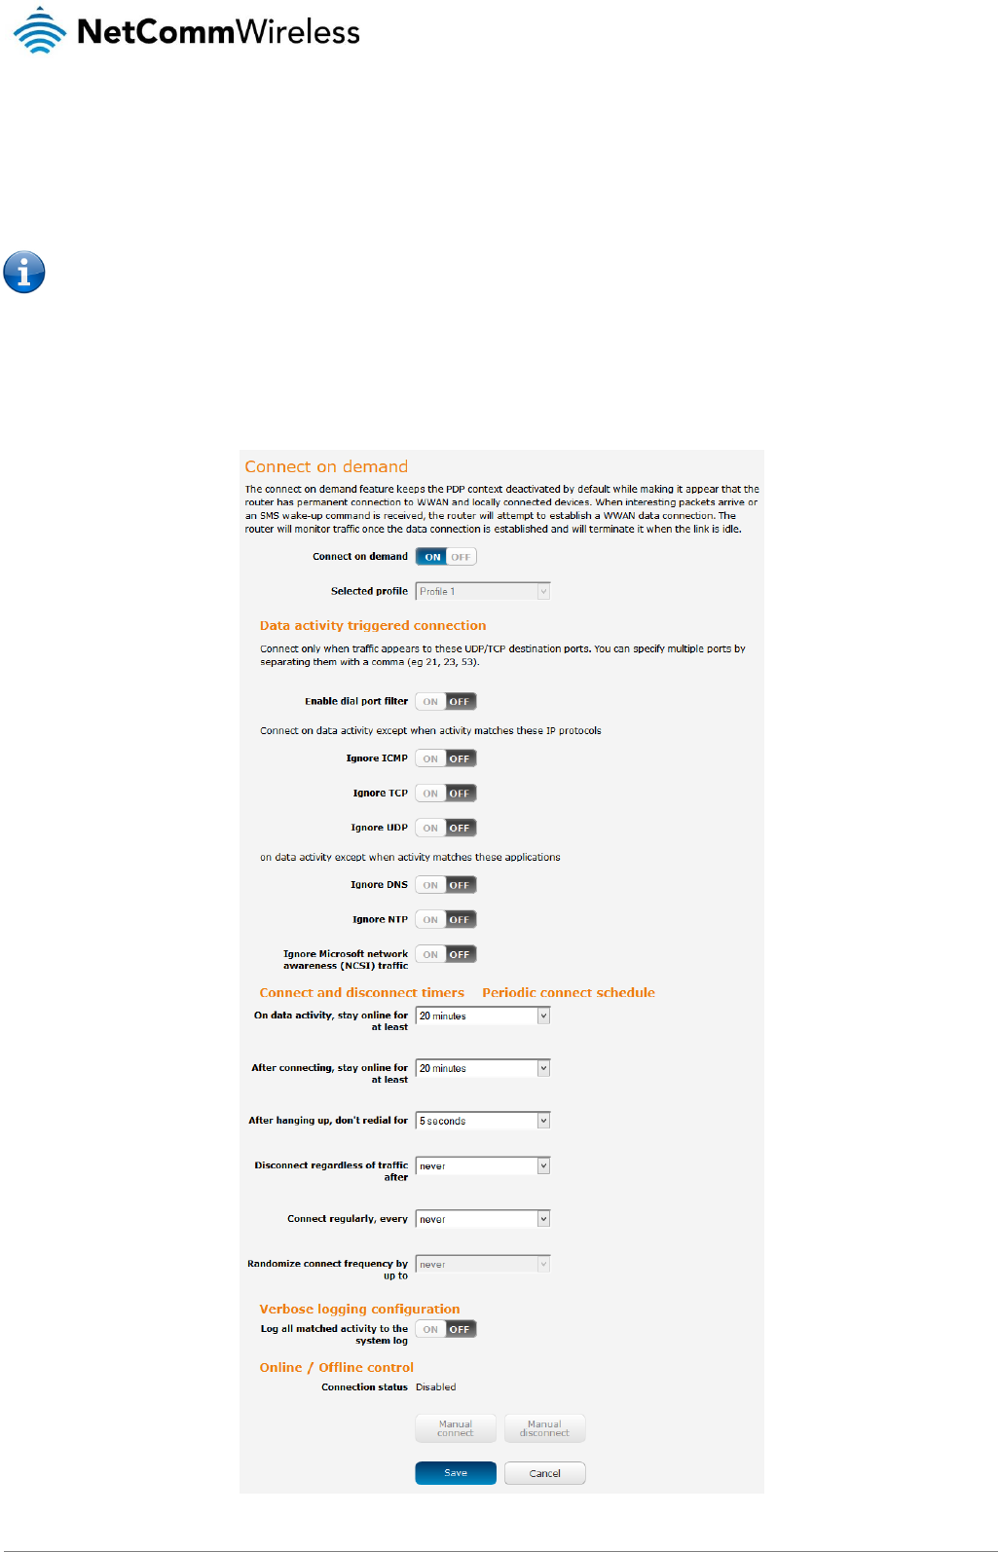The image size is (998, 1552).
Task: Enable dial port filter toggle
Action: pyautogui.click(x=446, y=701)
